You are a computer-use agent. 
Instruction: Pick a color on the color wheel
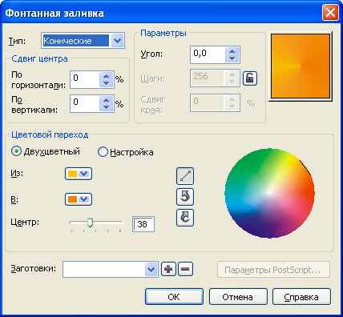pyautogui.click(x=269, y=193)
